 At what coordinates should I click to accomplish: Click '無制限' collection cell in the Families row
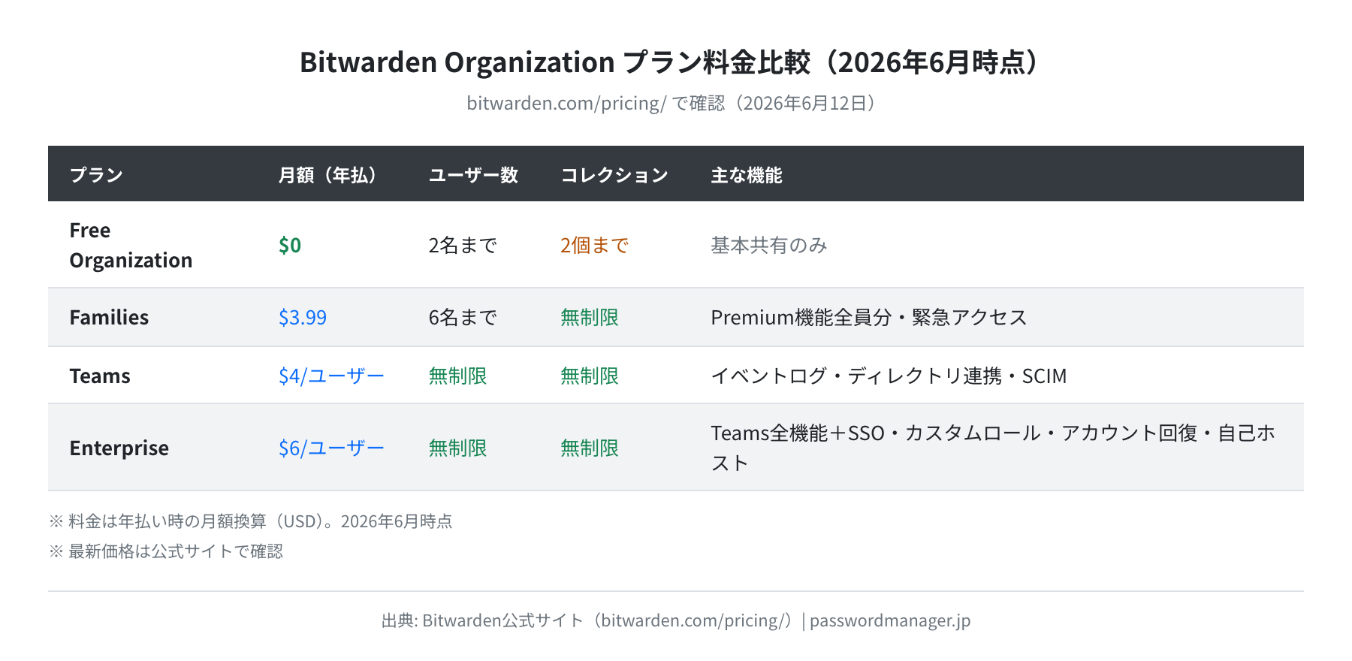(x=590, y=317)
